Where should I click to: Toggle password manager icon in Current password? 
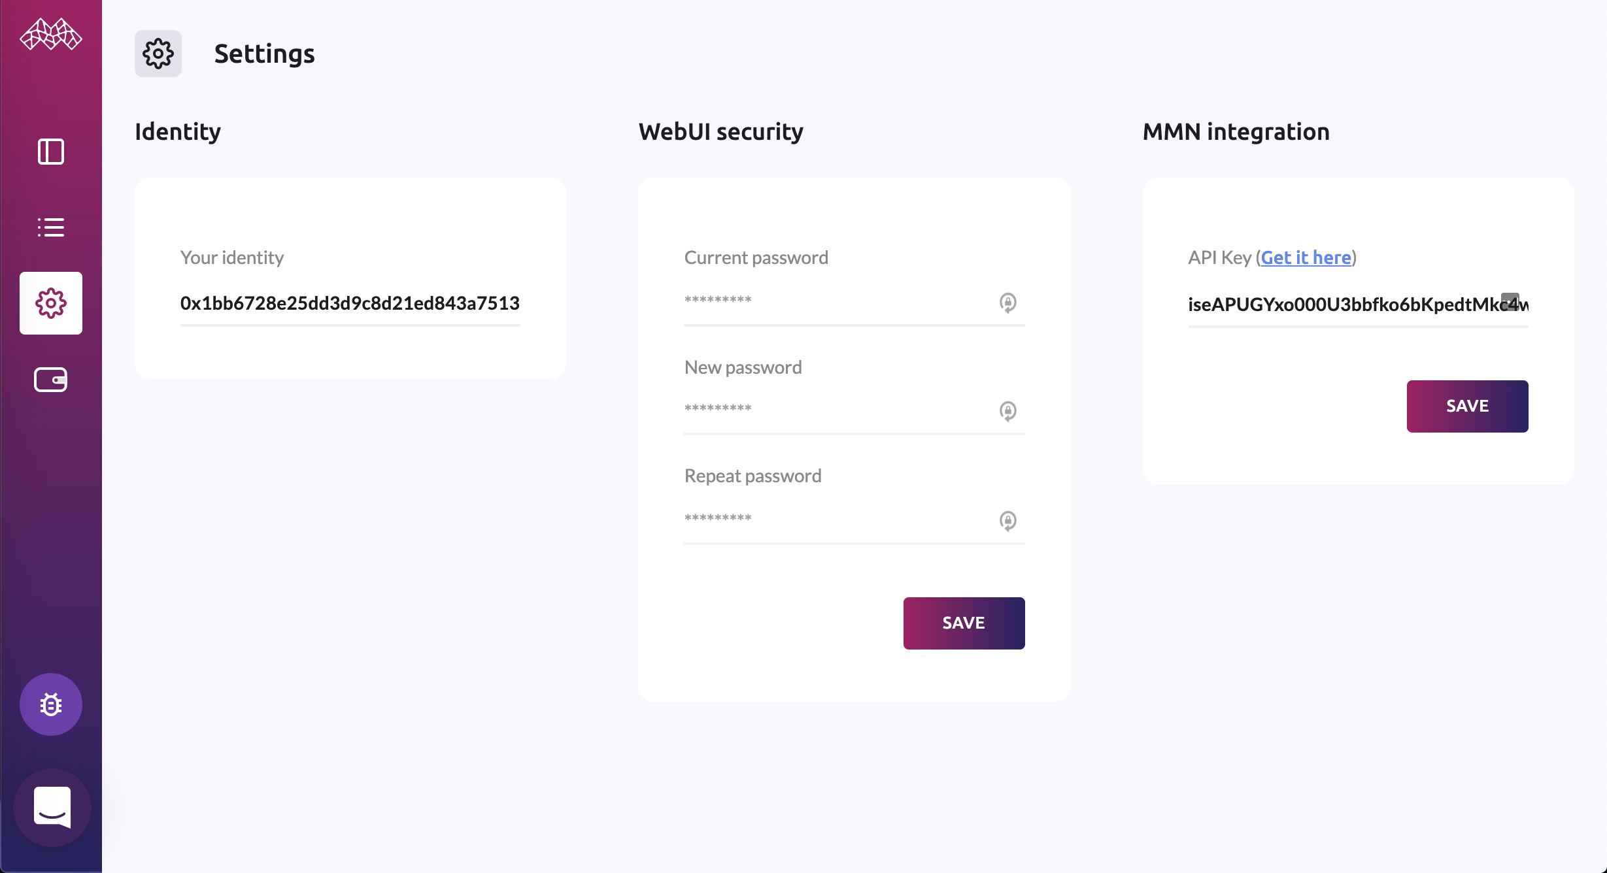1007,303
